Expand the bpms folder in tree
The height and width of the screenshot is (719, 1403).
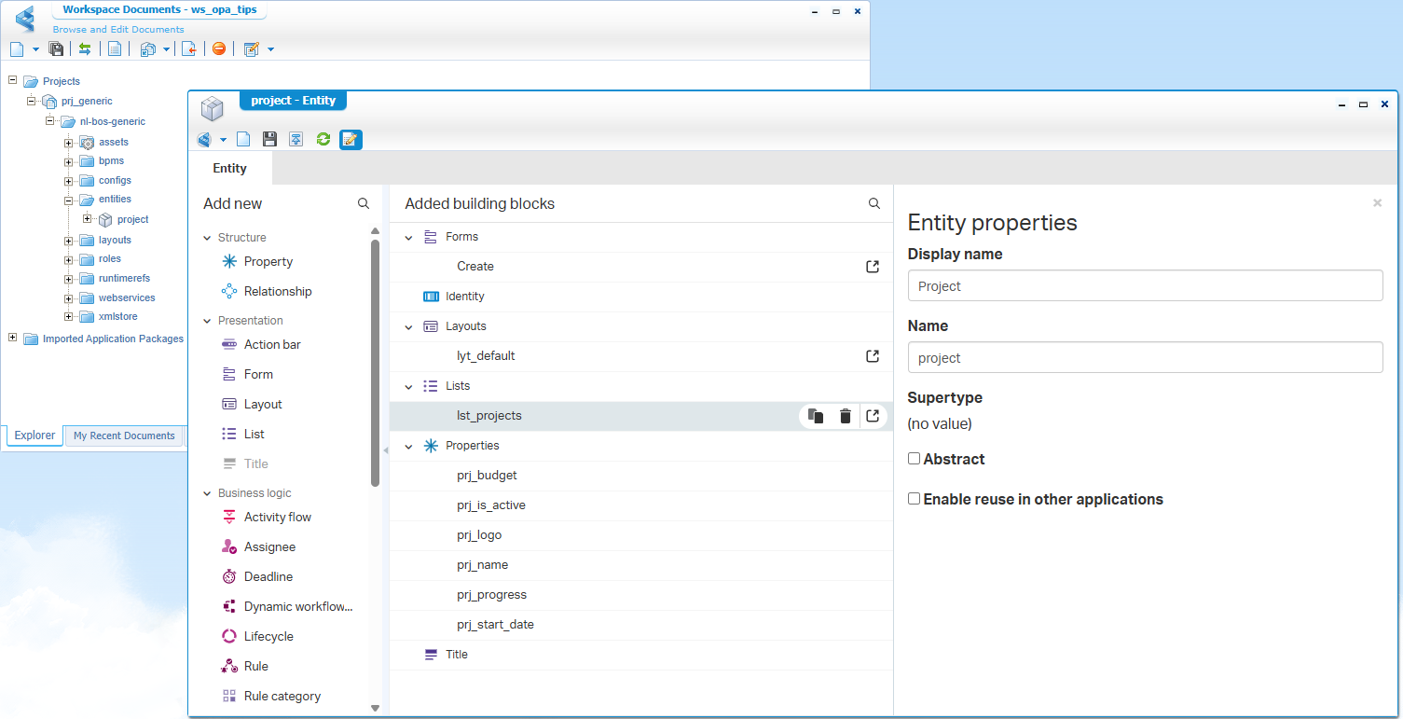click(x=68, y=161)
